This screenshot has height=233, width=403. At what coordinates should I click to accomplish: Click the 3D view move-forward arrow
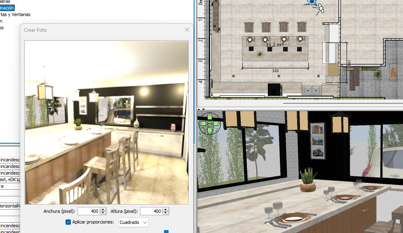pyautogui.click(x=209, y=116)
